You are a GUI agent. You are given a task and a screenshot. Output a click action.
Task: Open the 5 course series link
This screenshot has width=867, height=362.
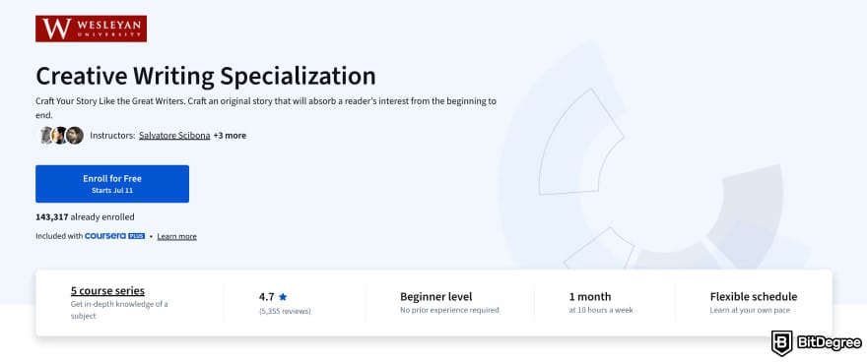pos(107,291)
